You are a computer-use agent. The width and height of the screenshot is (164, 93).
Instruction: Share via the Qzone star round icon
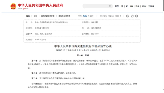pos(137,16)
